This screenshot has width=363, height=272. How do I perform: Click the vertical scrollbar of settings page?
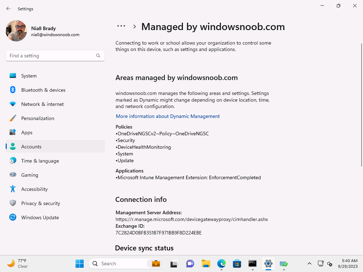361,105
